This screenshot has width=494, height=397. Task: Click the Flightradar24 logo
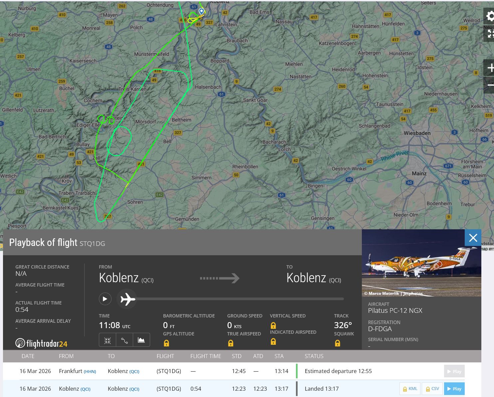(x=41, y=343)
